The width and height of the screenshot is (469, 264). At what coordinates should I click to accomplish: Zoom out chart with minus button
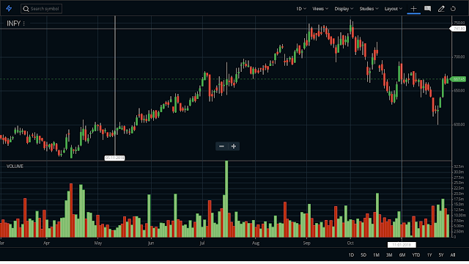[221, 147]
